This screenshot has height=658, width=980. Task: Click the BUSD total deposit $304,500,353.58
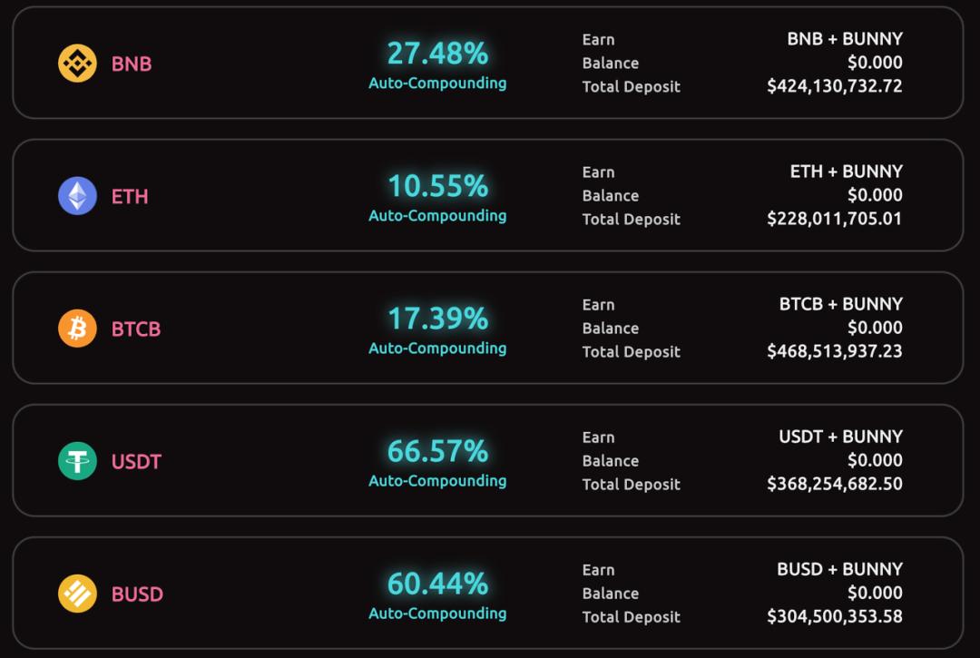coord(834,616)
